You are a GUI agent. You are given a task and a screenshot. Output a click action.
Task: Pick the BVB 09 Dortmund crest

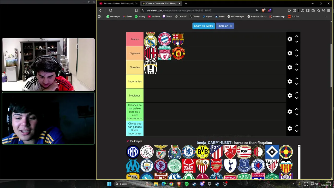[202, 152]
